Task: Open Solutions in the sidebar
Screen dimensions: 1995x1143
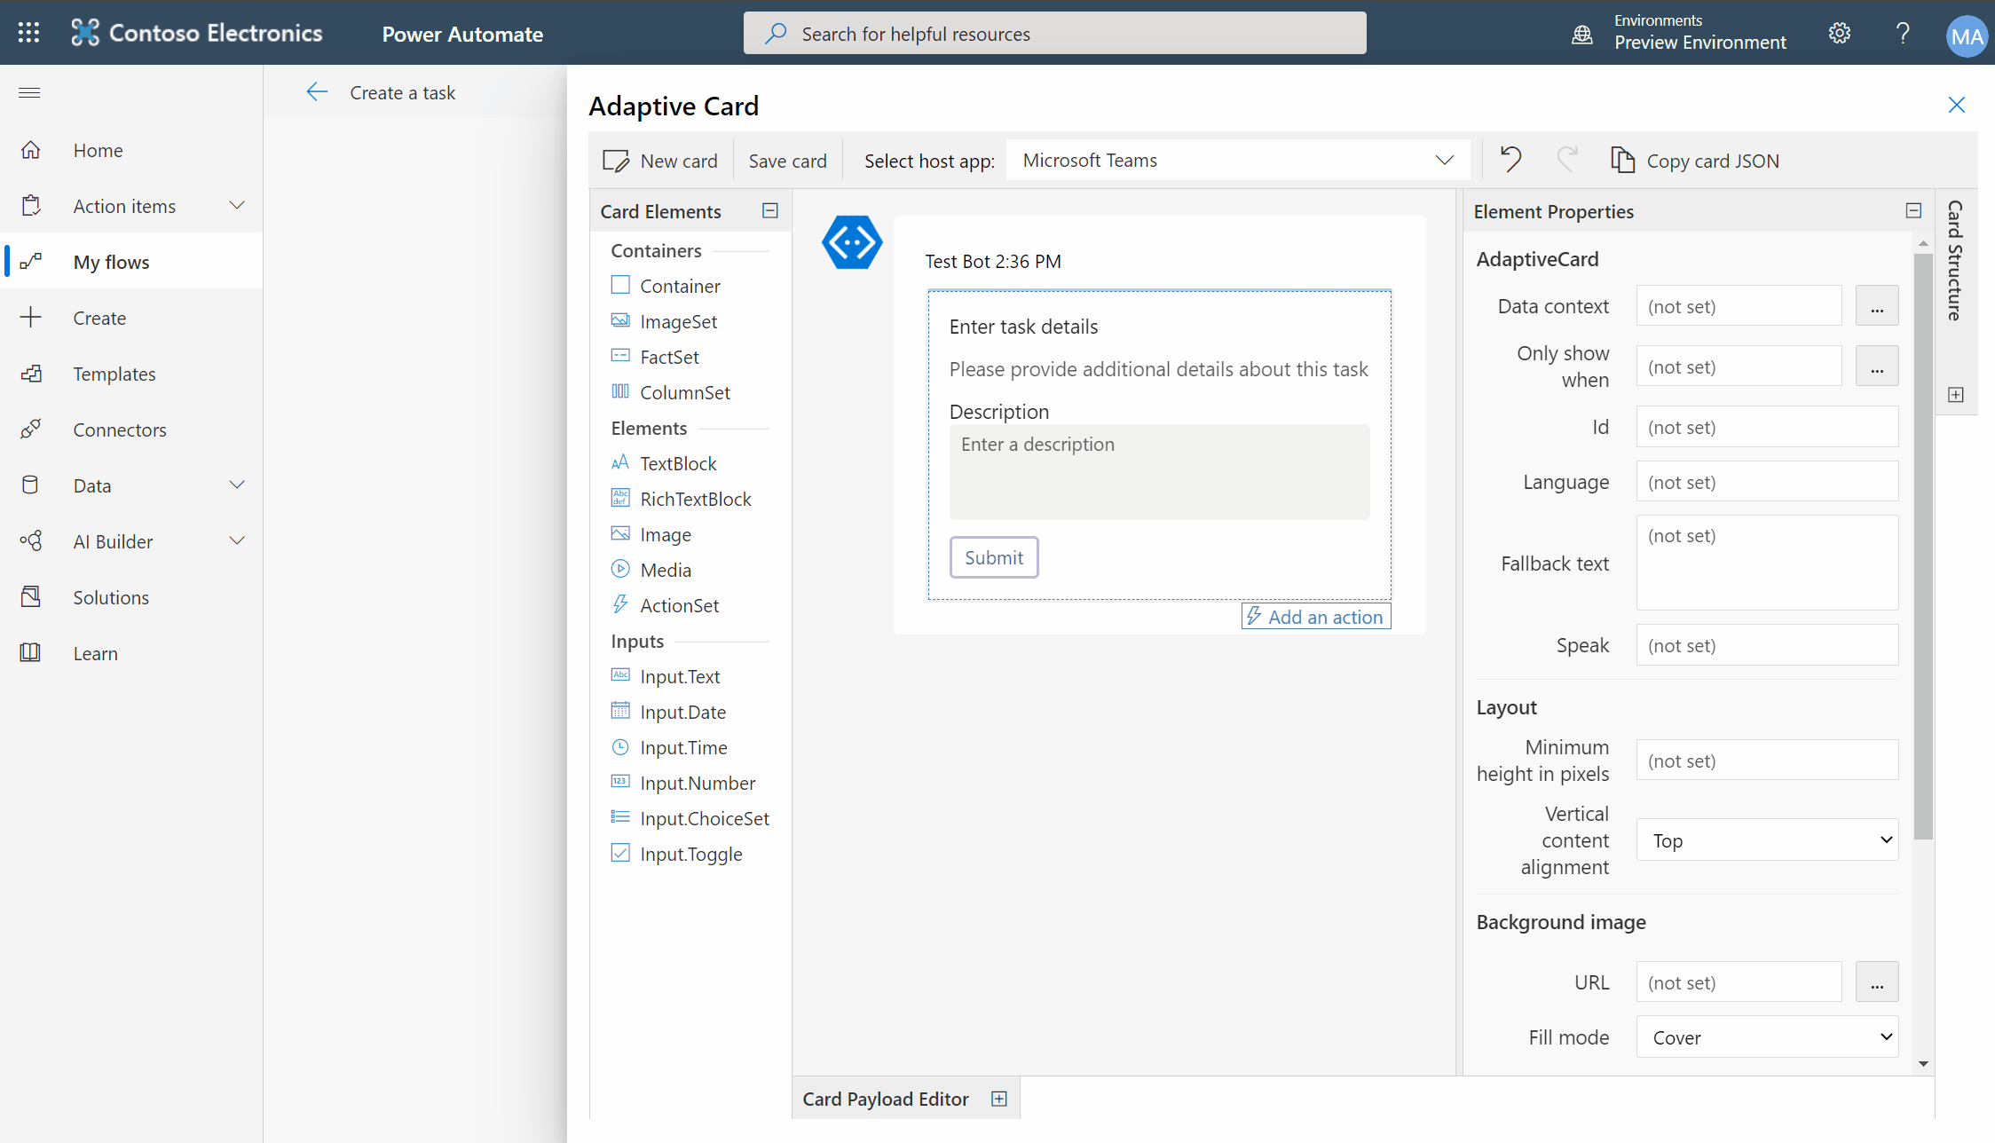Action: pyautogui.click(x=131, y=597)
